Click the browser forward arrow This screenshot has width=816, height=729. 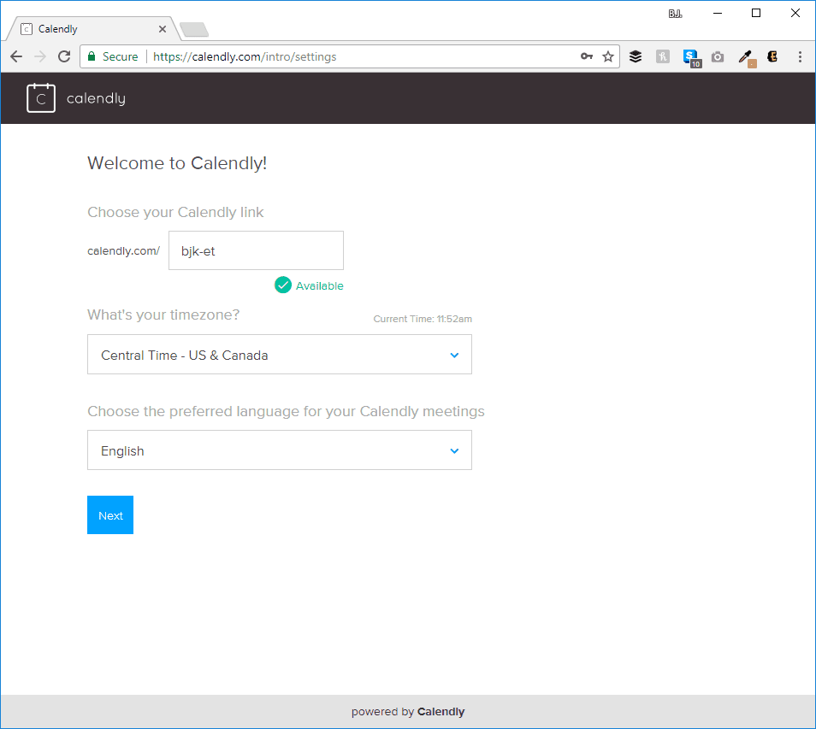tap(40, 56)
